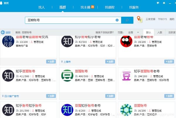Select the 默认 sort option
Viewport: 176px width, 118px height.
point(148,32)
